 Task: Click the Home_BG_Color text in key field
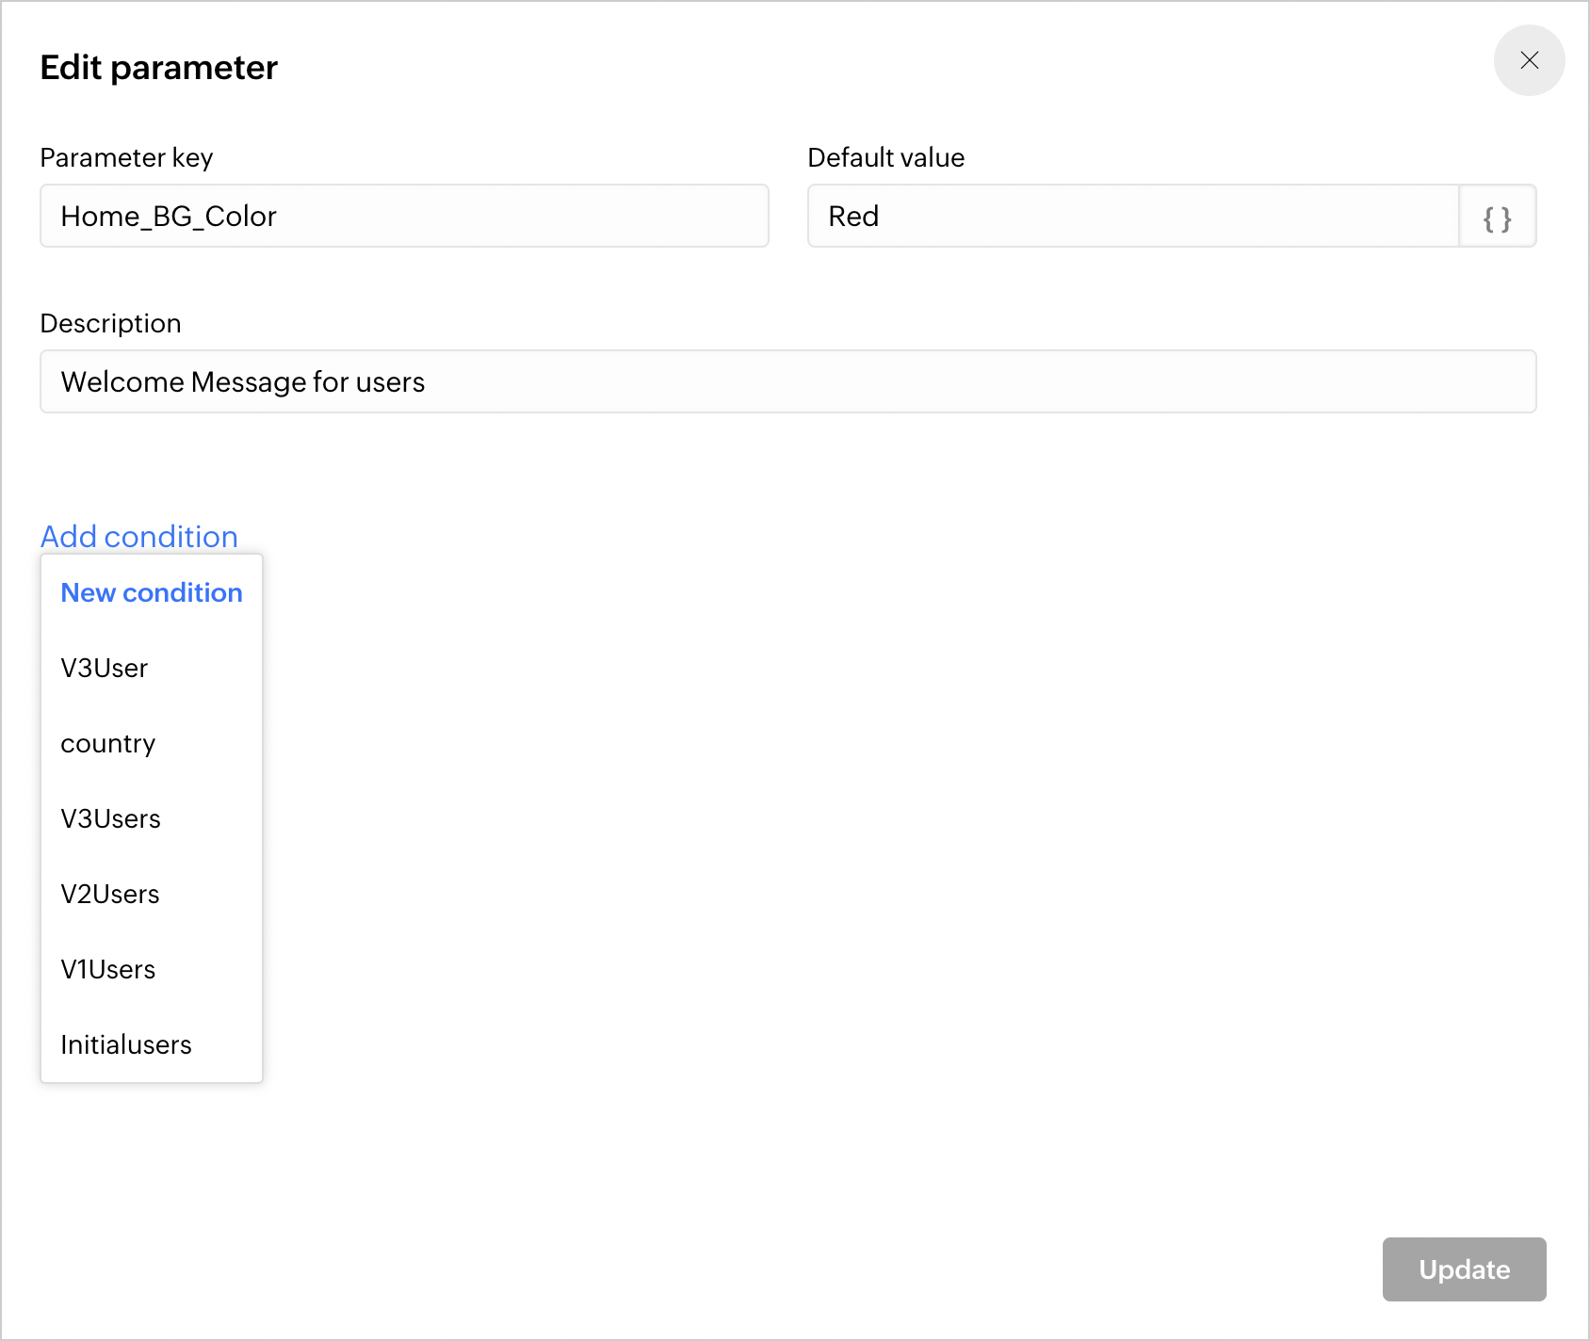[169, 217]
